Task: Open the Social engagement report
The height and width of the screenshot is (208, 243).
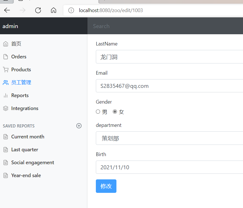Action: pos(32,163)
